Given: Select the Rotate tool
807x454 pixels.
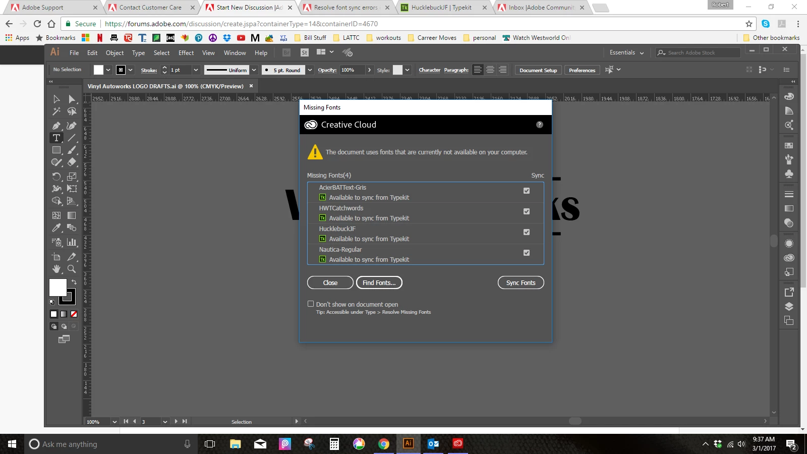Looking at the screenshot, I should [x=56, y=177].
